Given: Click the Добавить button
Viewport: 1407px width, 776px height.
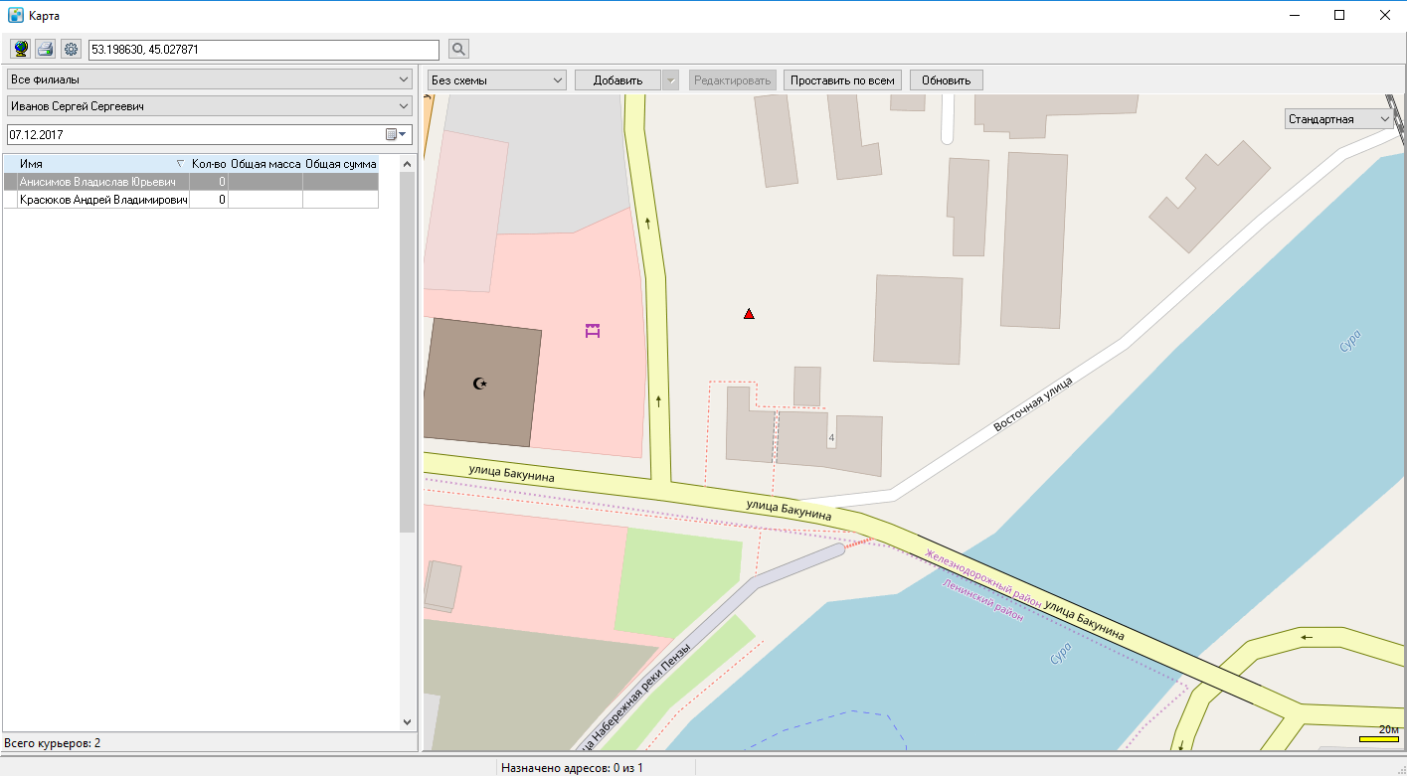Looking at the screenshot, I should pyautogui.click(x=618, y=80).
